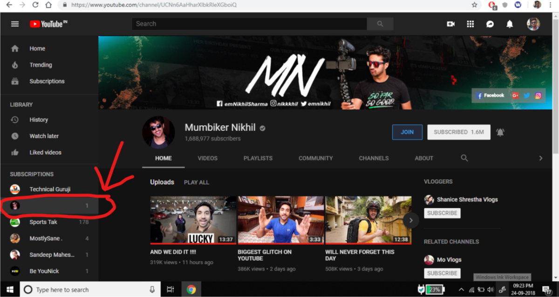Click the YouTube logo
The width and height of the screenshot is (559, 297).
(48, 24)
